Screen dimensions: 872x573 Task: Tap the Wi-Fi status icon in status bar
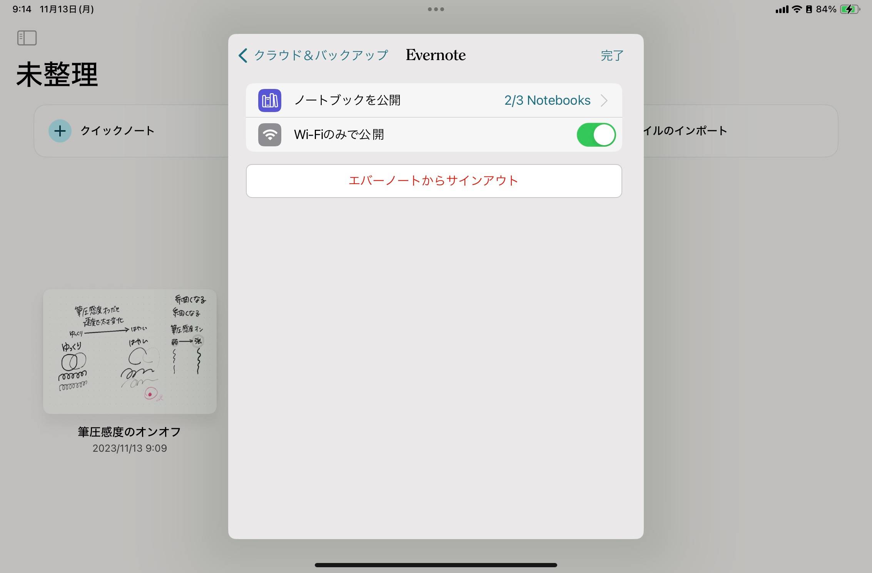tap(797, 9)
